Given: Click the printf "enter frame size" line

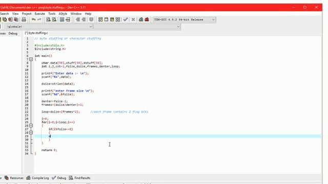Looking at the screenshot, I should click(x=68, y=91).
